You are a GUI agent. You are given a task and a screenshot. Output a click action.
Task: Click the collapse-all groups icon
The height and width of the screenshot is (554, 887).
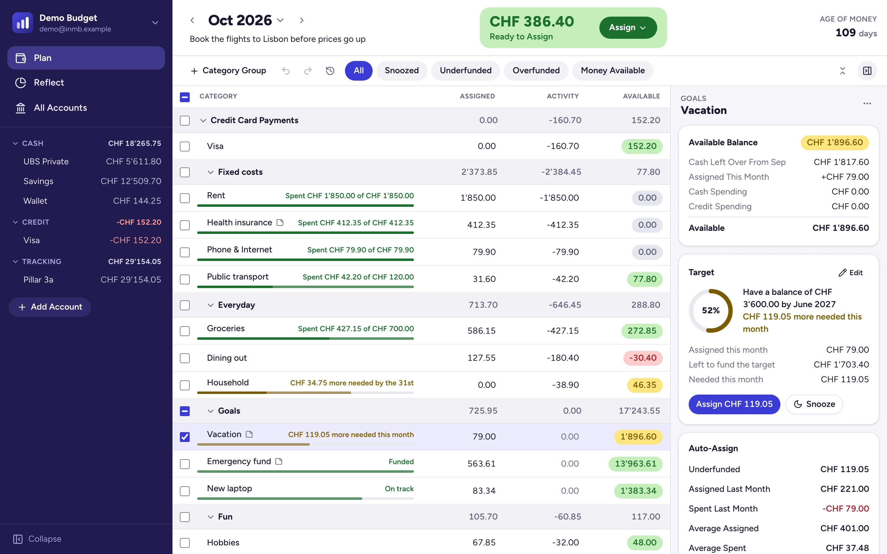[842, 71]
